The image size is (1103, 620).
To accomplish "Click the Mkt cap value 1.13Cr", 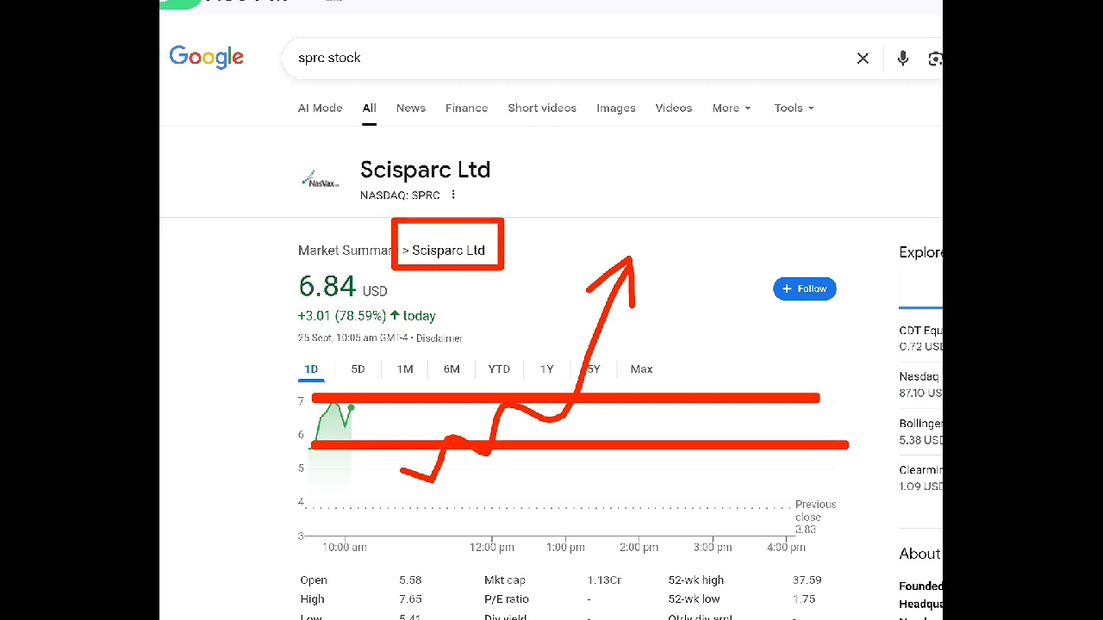I will tap(604, 580).
